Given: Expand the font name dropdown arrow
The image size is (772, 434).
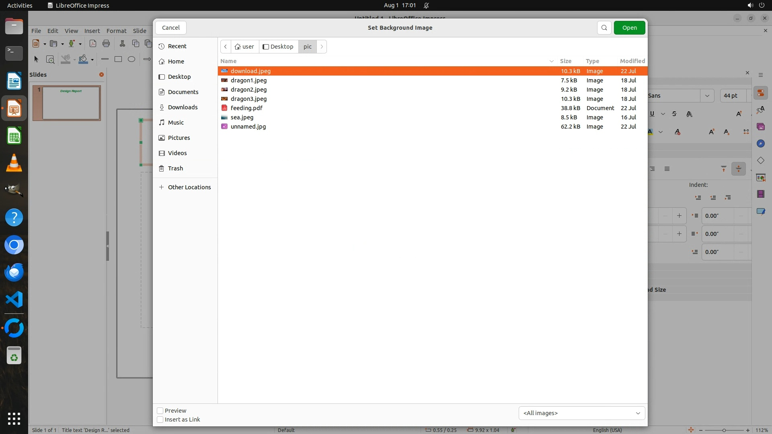Looking at the screenshot, I should (x=707, y=96).
